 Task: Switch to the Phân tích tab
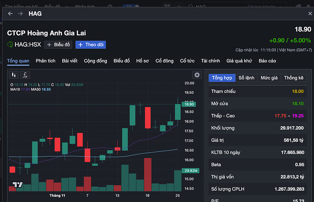pos(46,61)
